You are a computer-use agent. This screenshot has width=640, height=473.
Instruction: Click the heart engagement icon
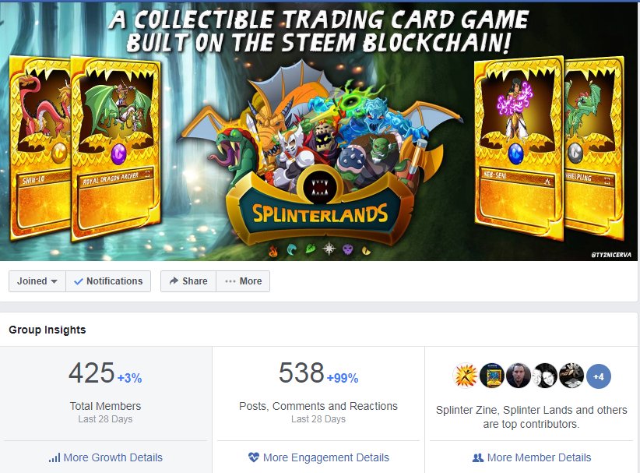[x=254, y=457]
